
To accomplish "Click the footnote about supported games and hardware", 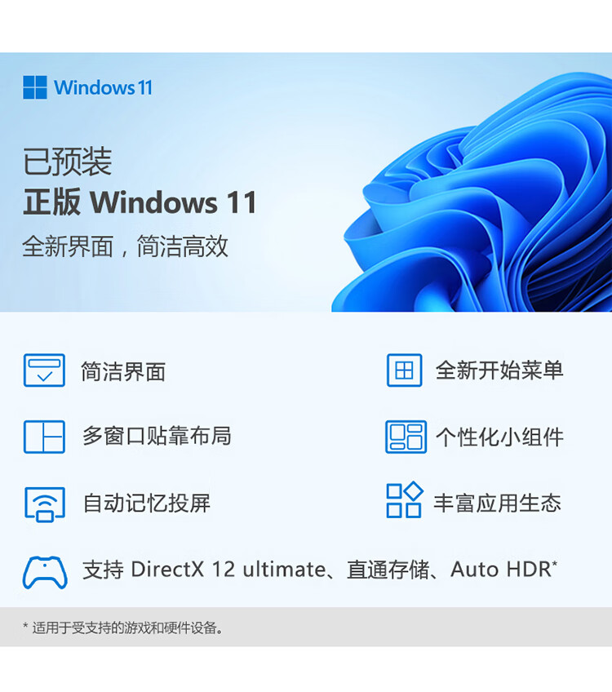I will pyautogui.click(x=123, y=627).
